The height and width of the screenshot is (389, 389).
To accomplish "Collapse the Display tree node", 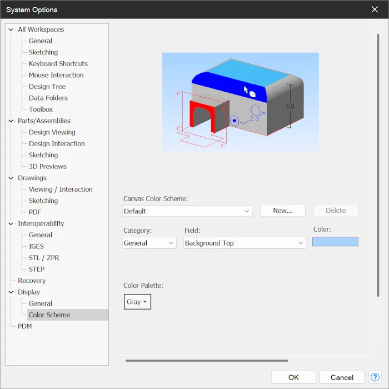I will (11, 292).
